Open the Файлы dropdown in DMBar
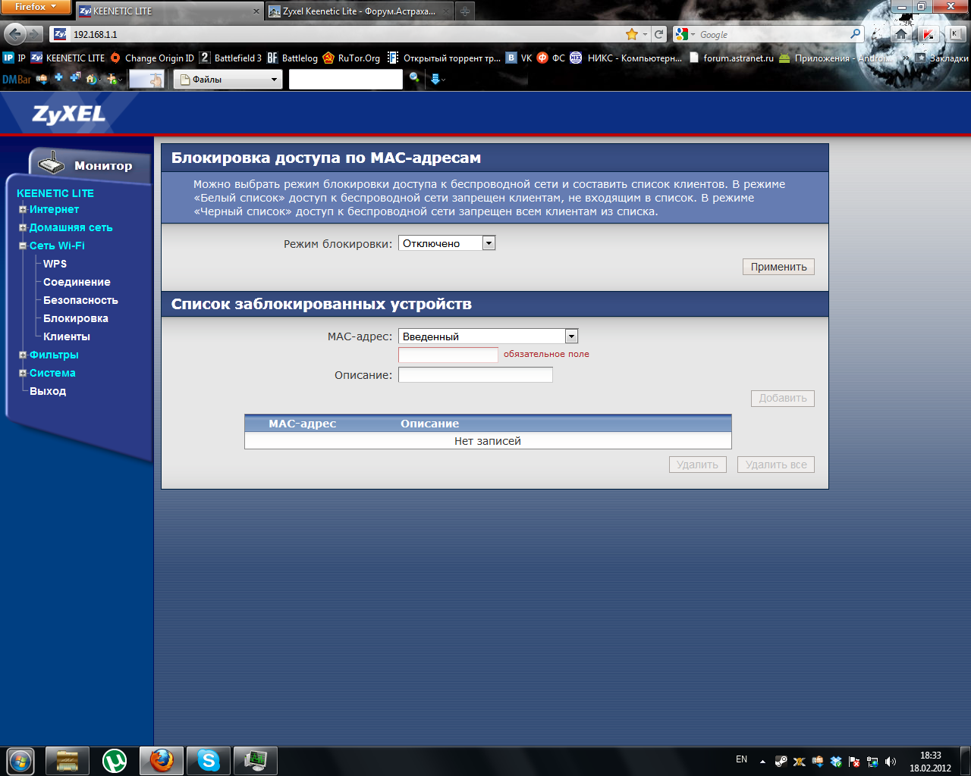The image size is (971, 776). (228, 79)
